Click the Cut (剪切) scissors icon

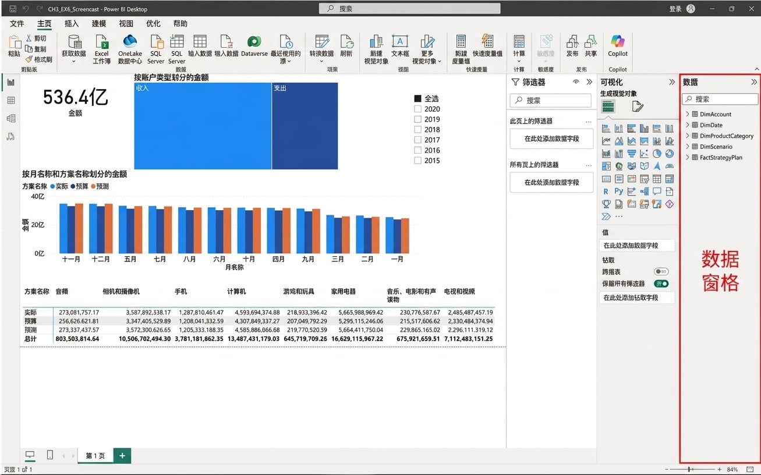pyautogui.click(x=29, y=38)
